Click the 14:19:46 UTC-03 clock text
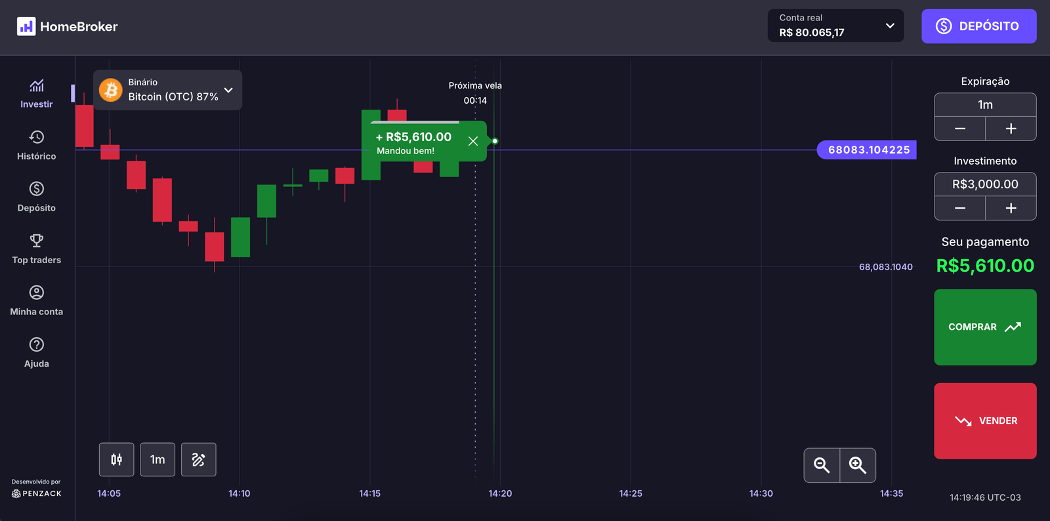1050x521 pixels. (985, 497)
